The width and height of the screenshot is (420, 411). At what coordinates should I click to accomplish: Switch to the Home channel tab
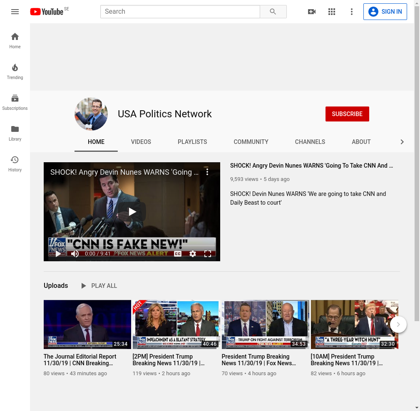(96, 142)
